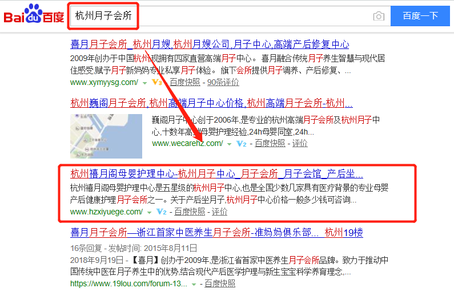454x292 pixels.
Task: Open 评价 link for hzxiyuege.com result
Action: [219, 212]
